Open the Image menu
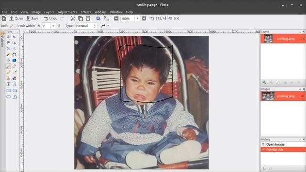The image size is (306, 172). coord(36,12)
